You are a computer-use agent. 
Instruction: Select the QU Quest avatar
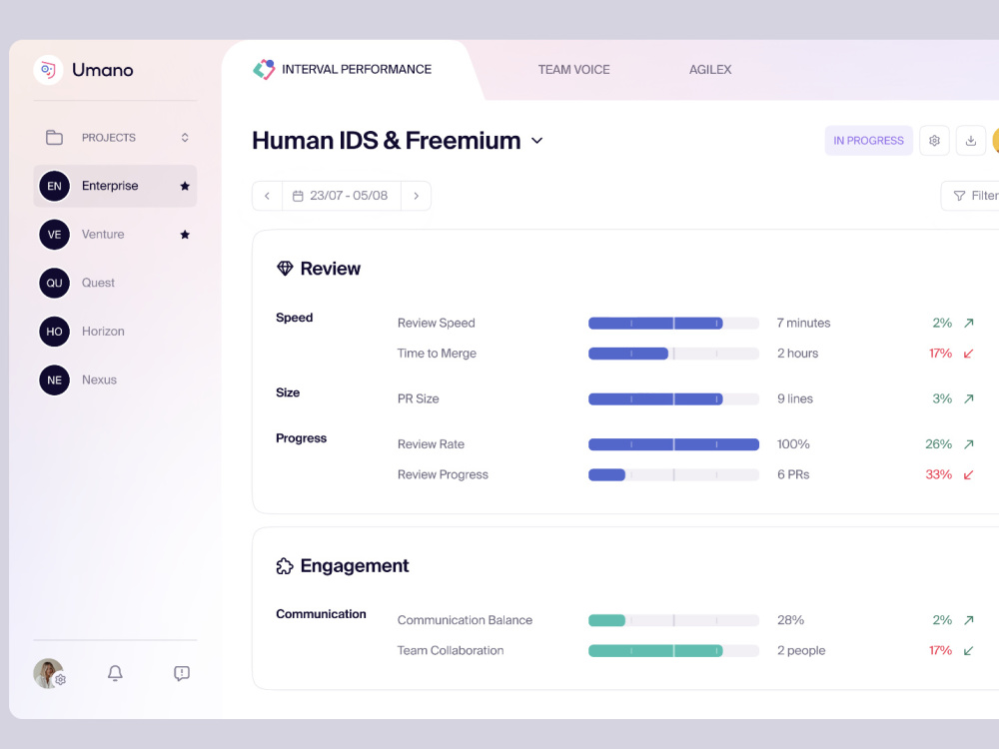54,283
